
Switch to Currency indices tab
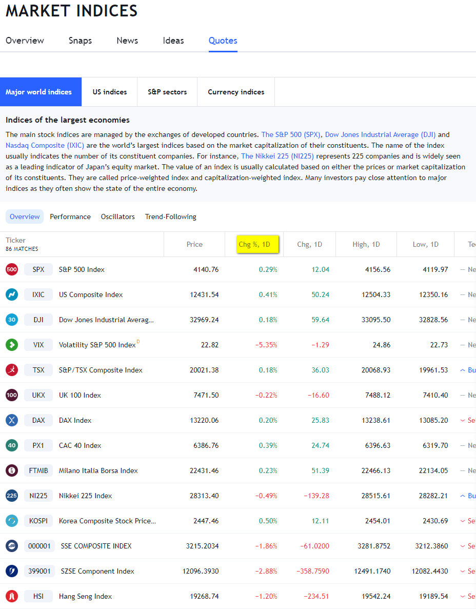[236, 92]
